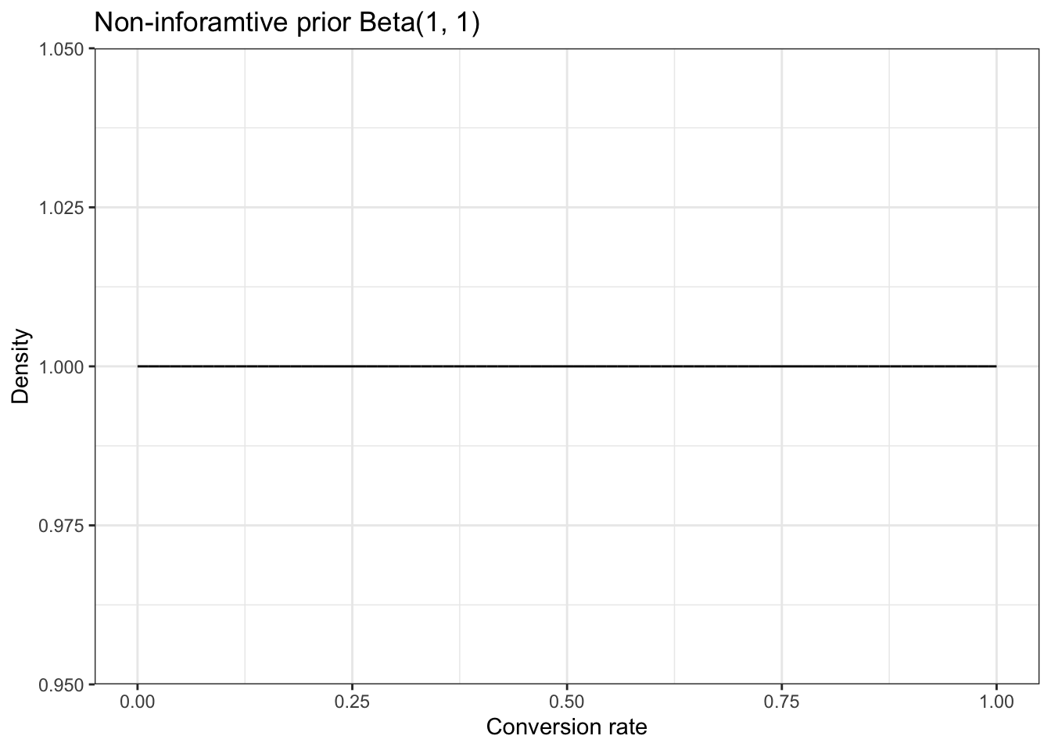Screen dimensions: 1051x750
Task: Click the 0.975 y-axis tick label
Action: tap(64, 525)
